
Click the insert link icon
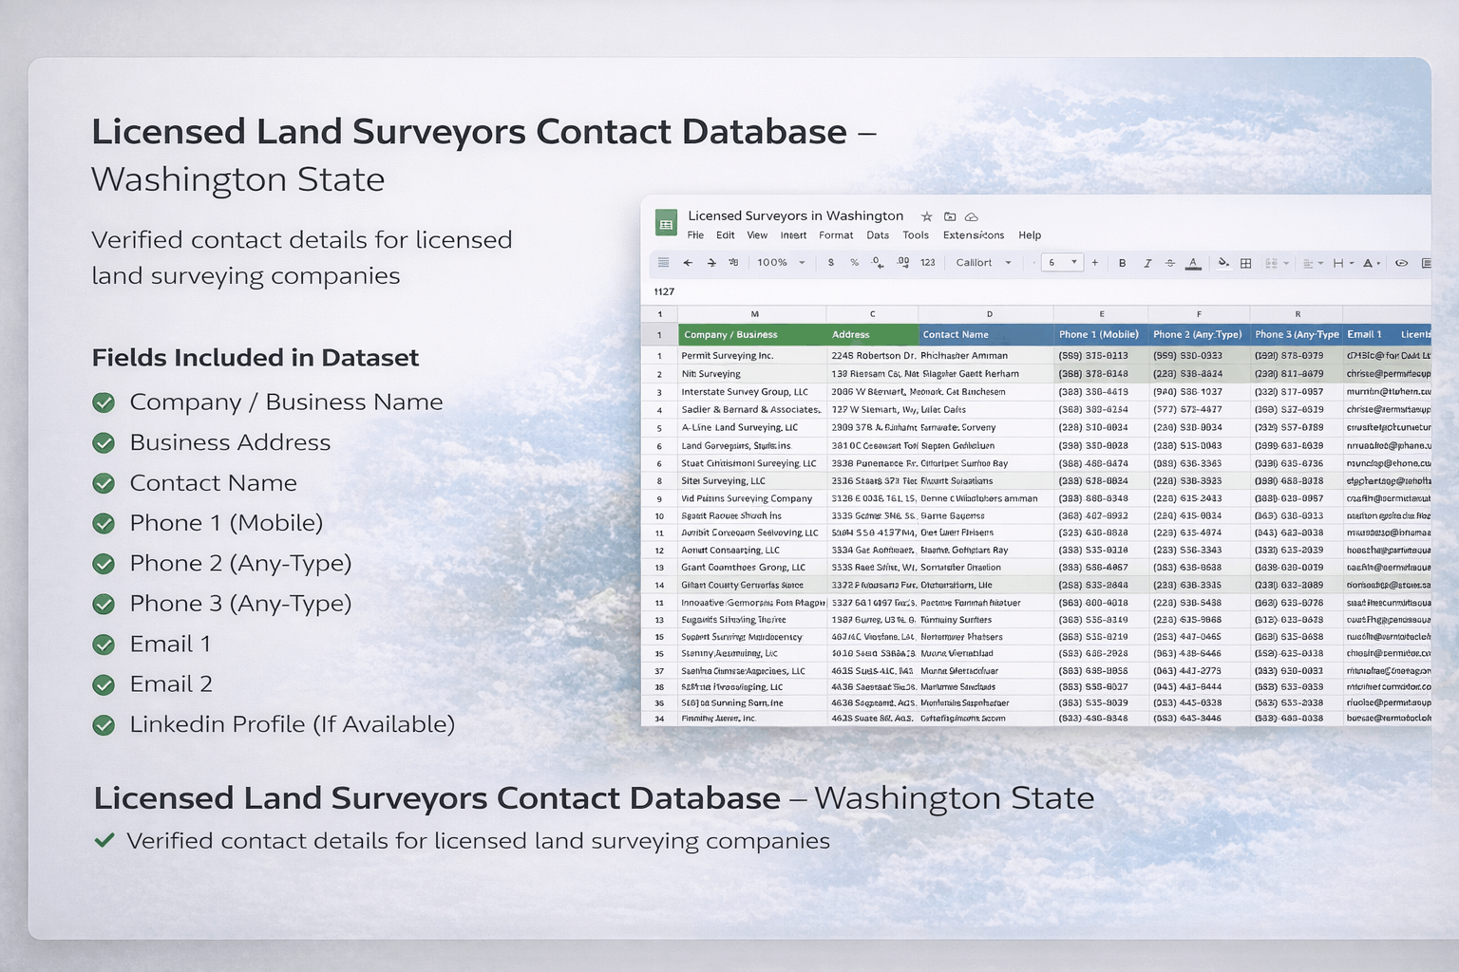click(x=1401, y=263)
